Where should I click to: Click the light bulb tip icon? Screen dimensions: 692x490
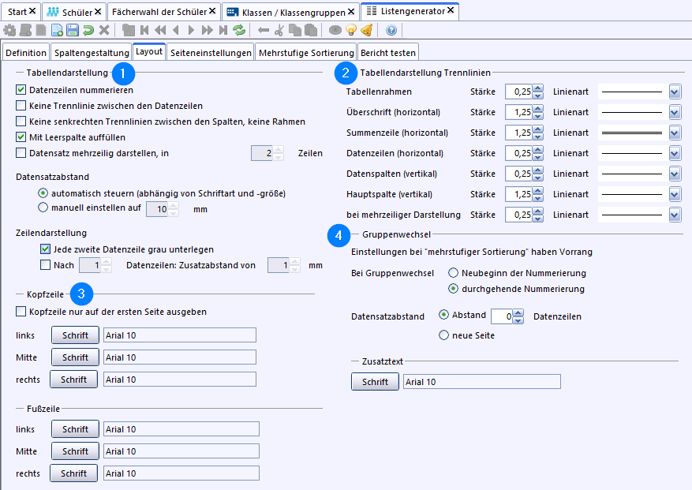coord(351,30)
